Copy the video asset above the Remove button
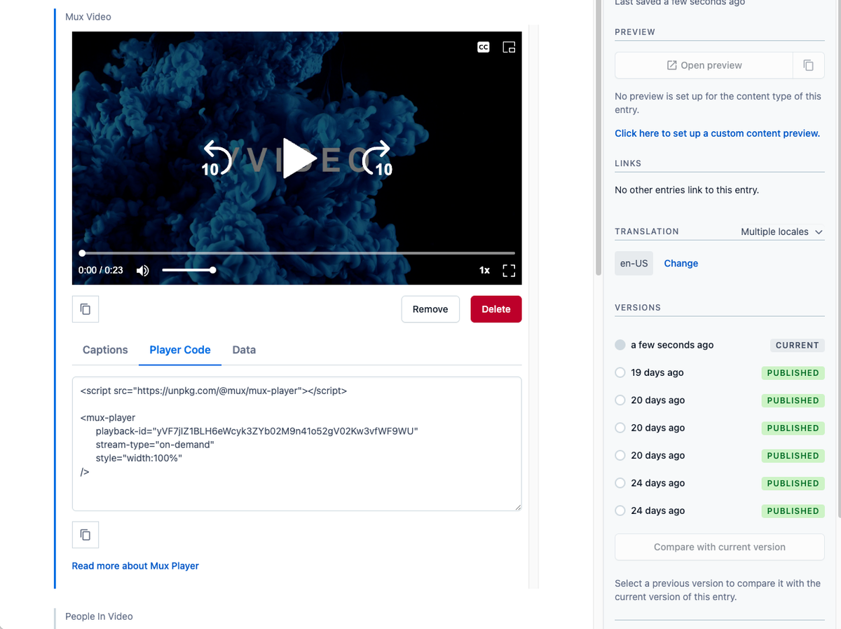The width and height of the screenshot is (841, 629). 85,309
